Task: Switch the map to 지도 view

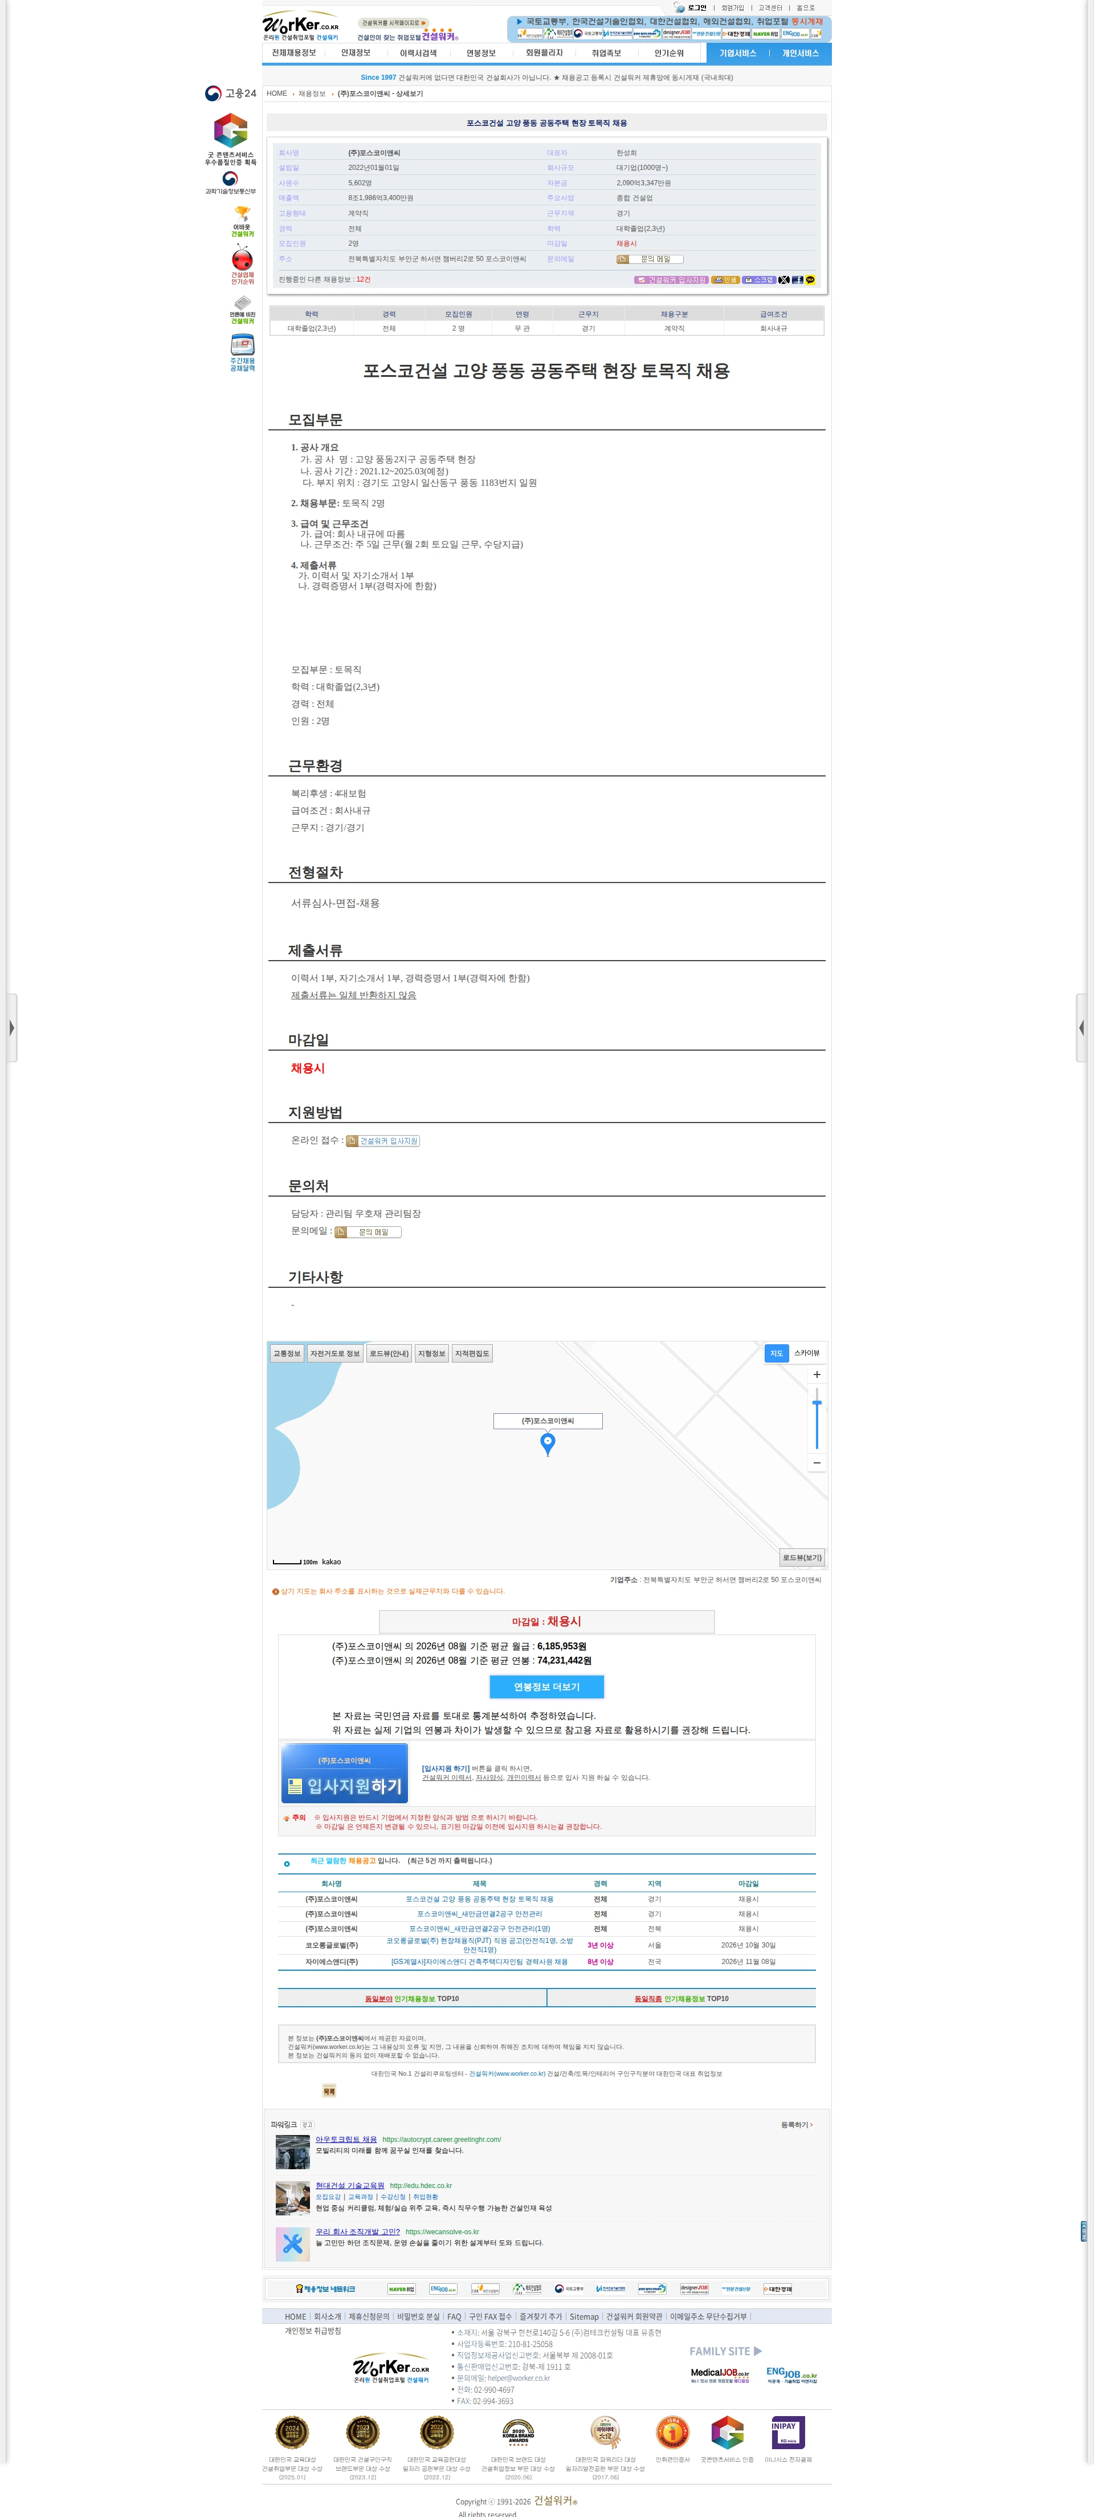Action: [777, 1353]
